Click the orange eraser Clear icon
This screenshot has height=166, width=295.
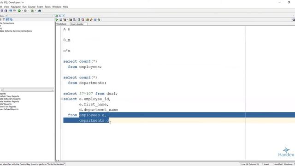(x=91, y=19)
